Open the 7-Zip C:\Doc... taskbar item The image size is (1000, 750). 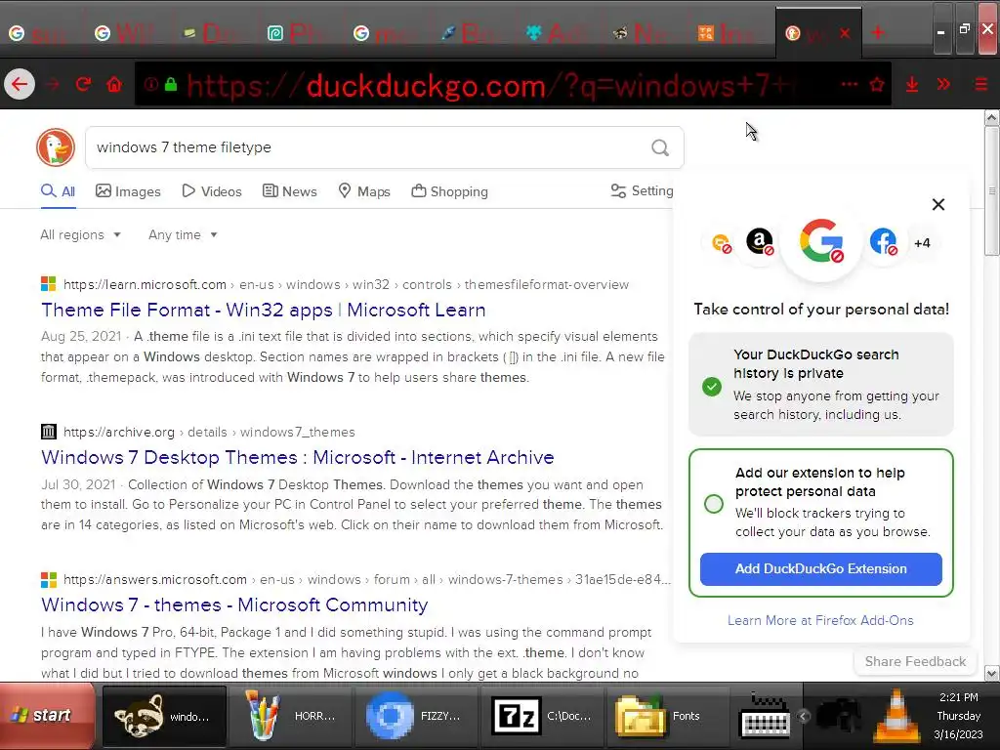click(x=542, y=716)
